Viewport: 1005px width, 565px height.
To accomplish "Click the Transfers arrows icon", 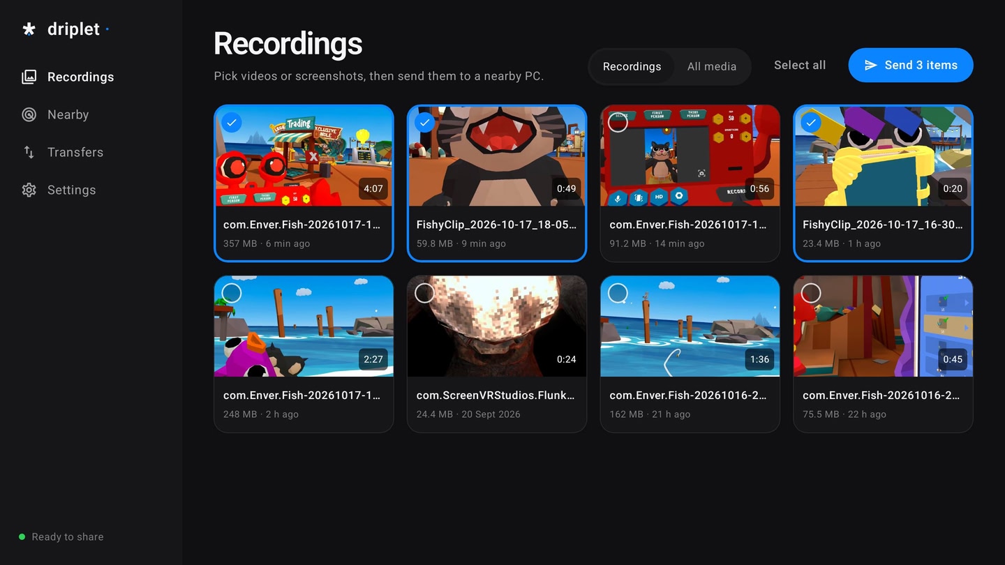I will click(x=29, y=152).
